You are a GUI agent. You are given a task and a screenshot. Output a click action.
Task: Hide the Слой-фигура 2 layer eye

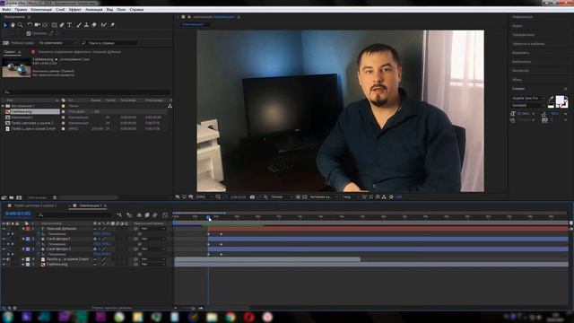(4, 249)
